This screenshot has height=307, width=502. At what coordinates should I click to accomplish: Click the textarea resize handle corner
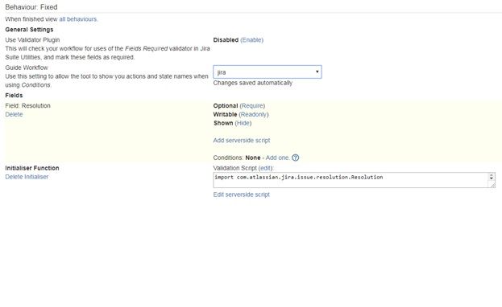pos(492,186)
